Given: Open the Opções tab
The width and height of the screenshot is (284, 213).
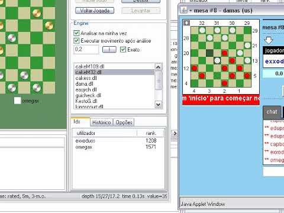Looking at the screenshot, I should [x=124, y=122].
